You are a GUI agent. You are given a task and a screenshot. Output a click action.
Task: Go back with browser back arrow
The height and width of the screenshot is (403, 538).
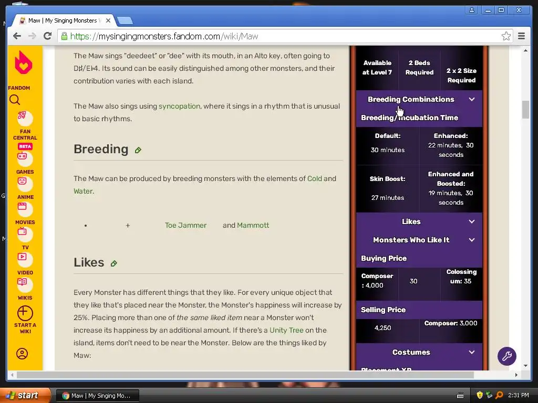(17, 36)
